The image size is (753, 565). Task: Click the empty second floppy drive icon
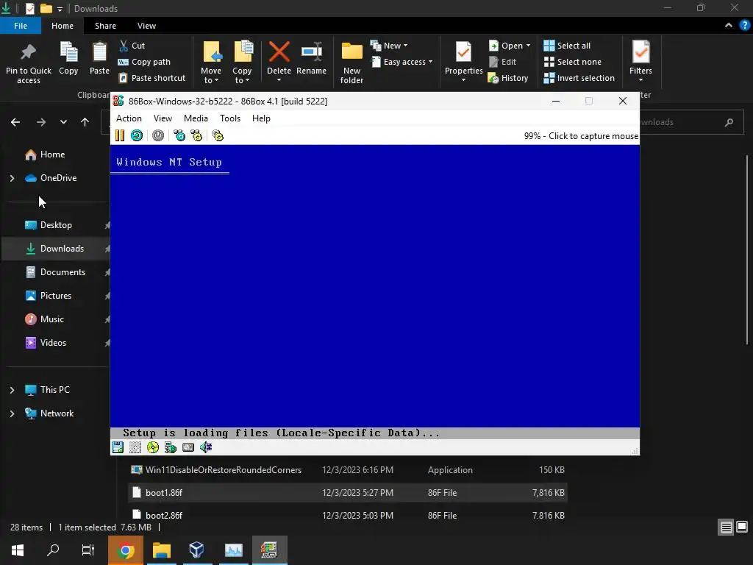[x=135, y=447]
